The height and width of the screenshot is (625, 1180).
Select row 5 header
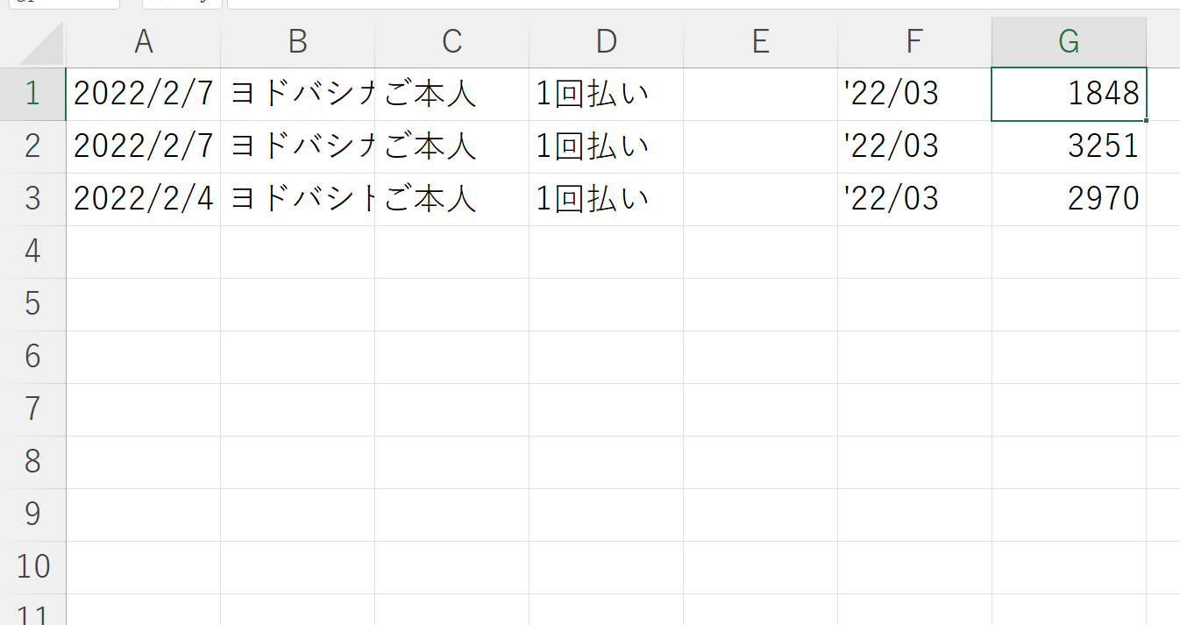32,304
